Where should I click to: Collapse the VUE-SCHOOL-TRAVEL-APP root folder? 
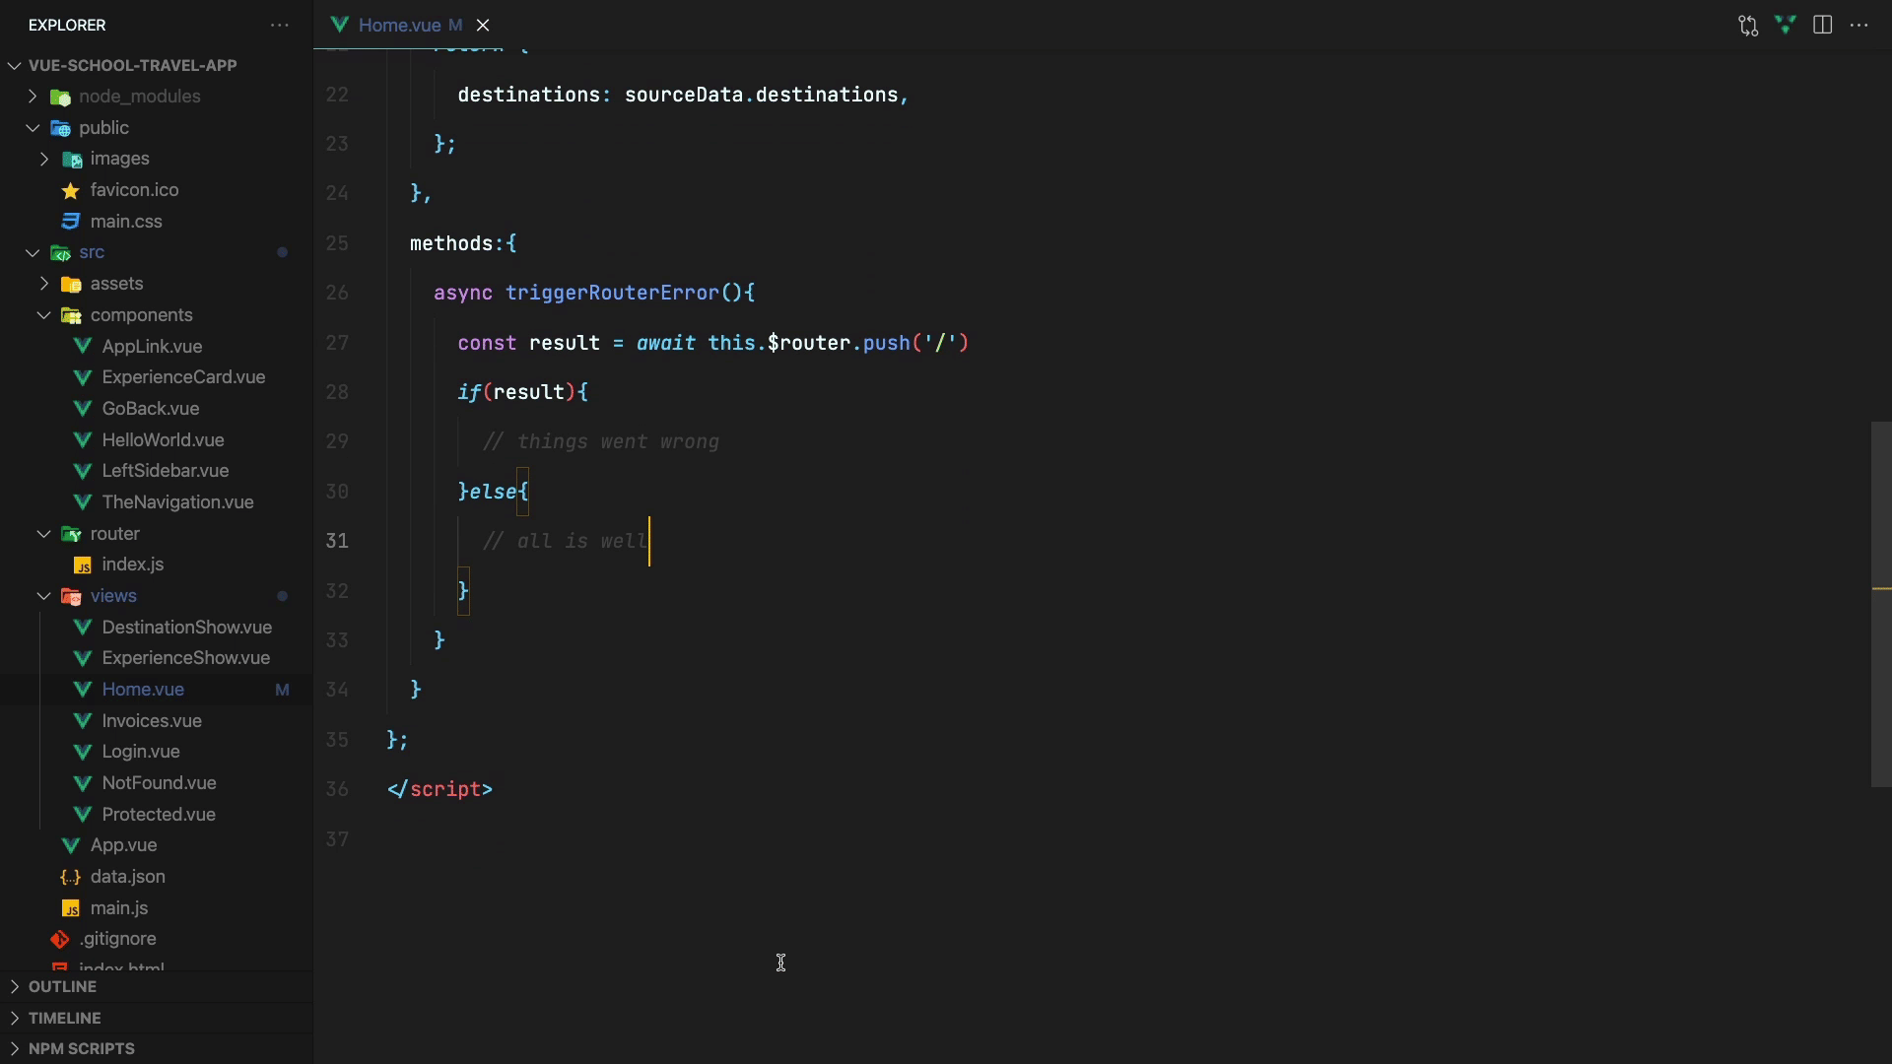pos(15,66)
